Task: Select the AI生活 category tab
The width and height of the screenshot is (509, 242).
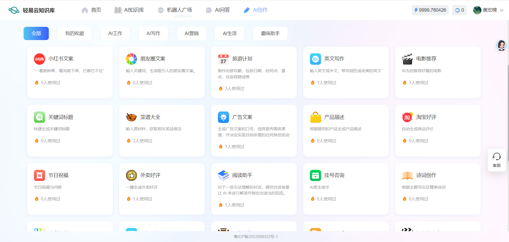Action: (230, 33)
